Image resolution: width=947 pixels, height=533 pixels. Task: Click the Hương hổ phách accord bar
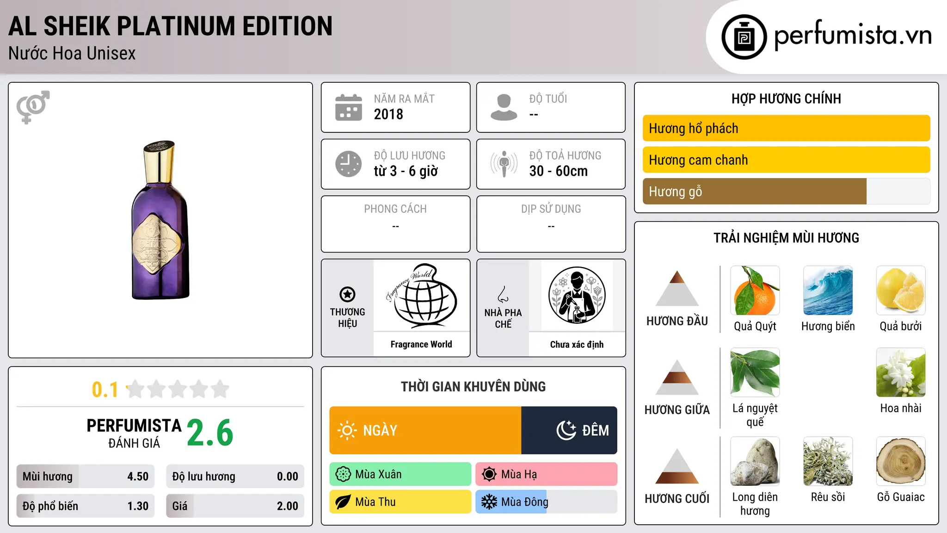tap(787, 128)
